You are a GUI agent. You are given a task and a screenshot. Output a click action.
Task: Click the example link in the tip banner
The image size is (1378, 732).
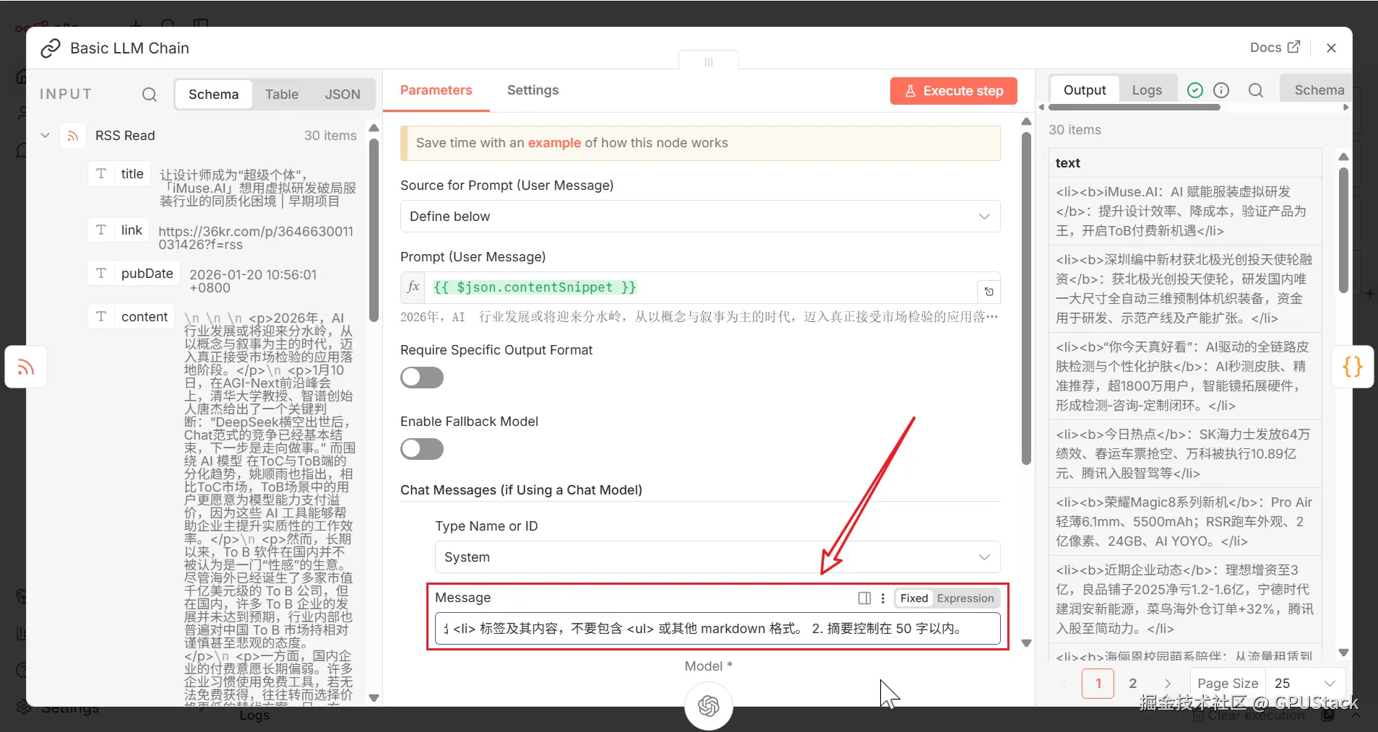(x=554, y=143)
